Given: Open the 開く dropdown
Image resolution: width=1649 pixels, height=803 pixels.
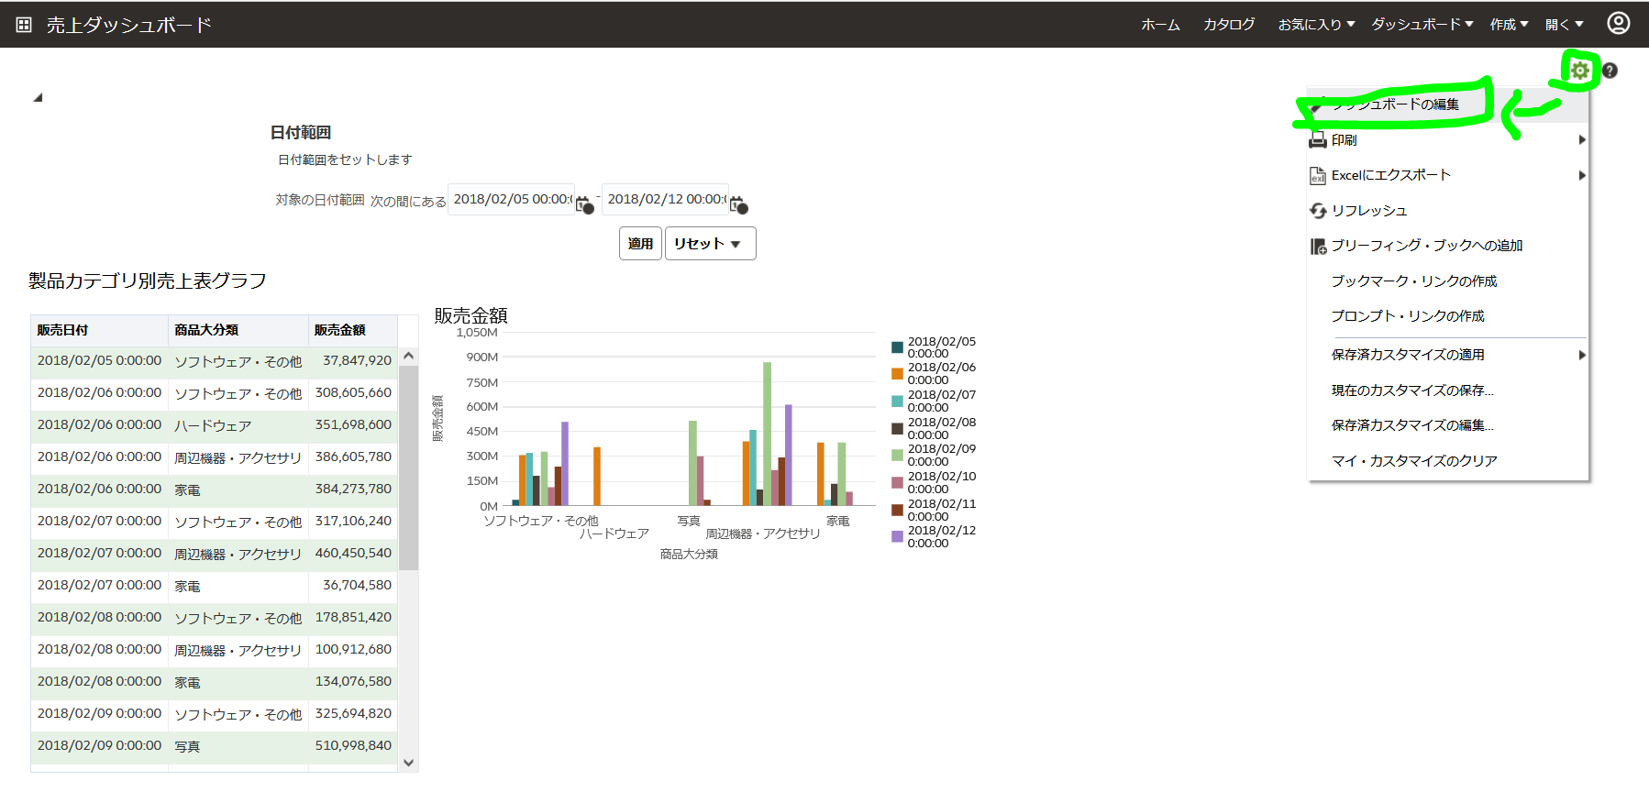Looking at the screenshot, I should point(1564,25).
